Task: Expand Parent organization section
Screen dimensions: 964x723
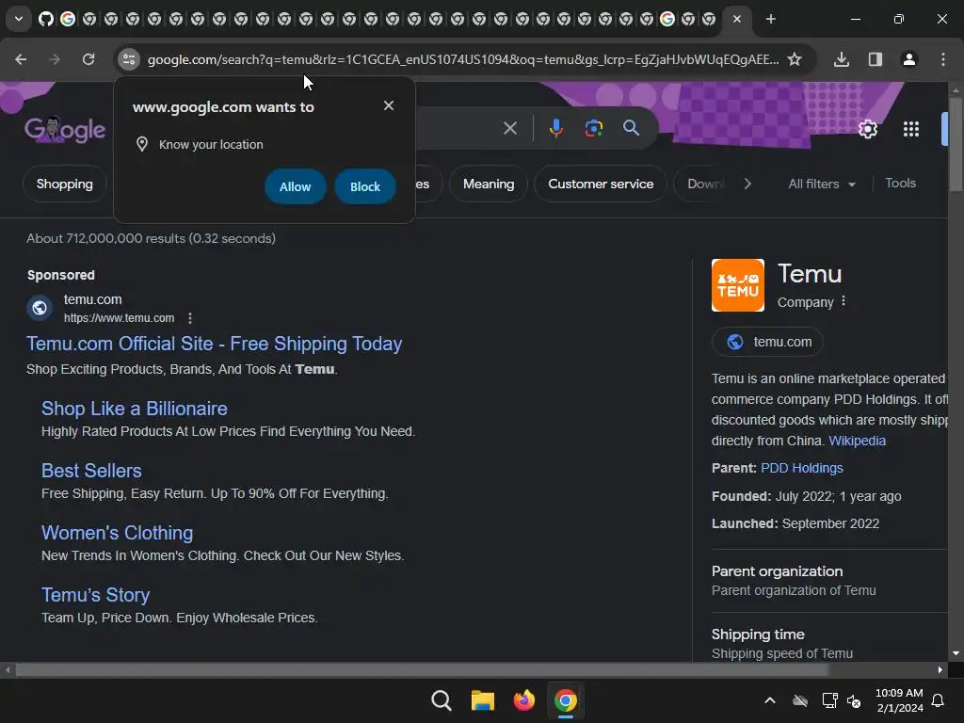Action: [x=829, y=580]
